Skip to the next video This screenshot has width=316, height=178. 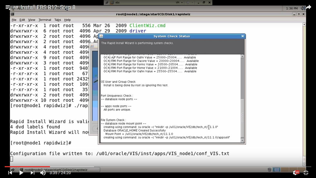33,173
